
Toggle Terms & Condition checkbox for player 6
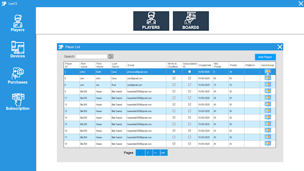pyautogui.click(x=174, y=78)
